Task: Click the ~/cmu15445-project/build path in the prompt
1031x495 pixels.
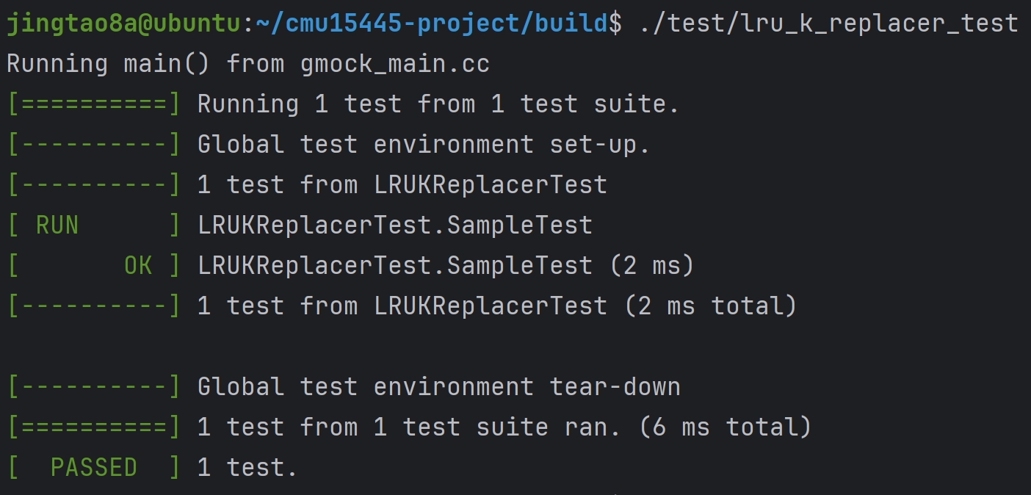Action: coord(432,24)
